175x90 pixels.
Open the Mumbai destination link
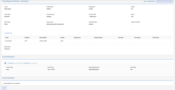26,63
